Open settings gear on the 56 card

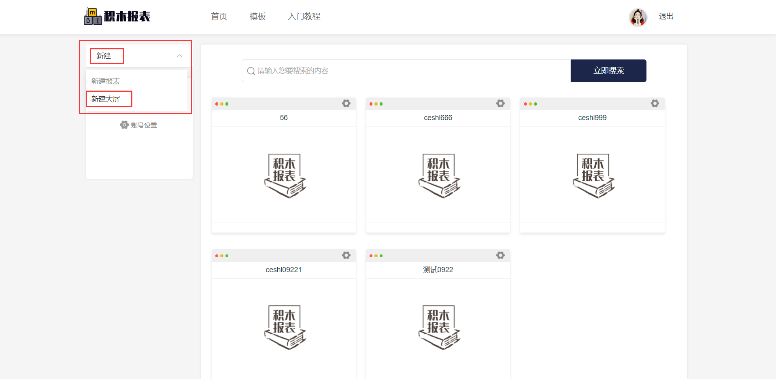(346, 104)
